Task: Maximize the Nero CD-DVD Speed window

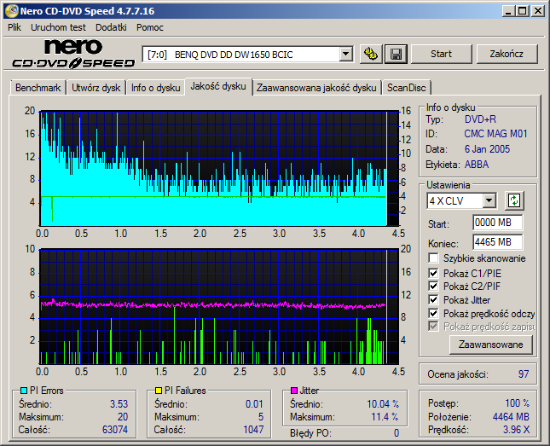Action: (x=523, y=11)
